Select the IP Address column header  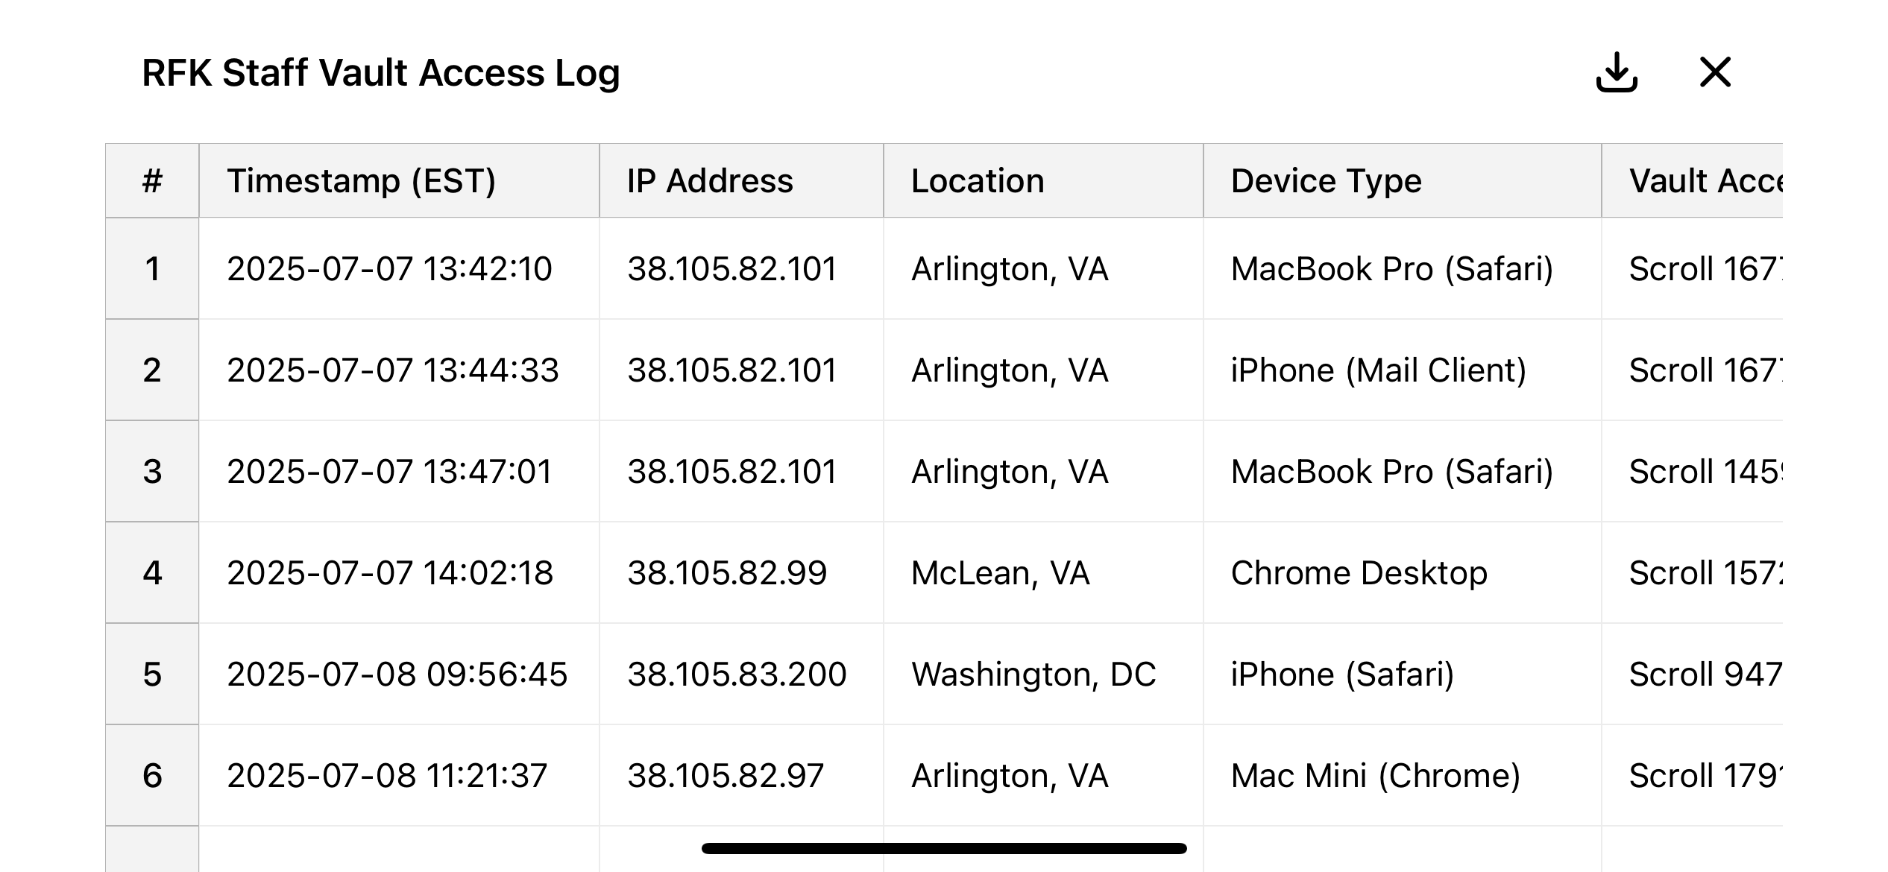point(741,180)
